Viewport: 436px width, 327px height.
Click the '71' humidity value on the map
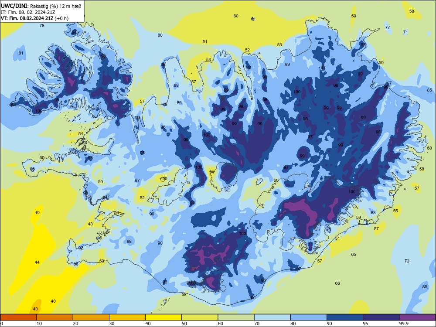[x=405, y=32]
